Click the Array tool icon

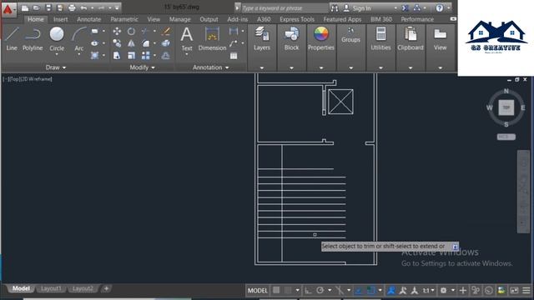146,56
